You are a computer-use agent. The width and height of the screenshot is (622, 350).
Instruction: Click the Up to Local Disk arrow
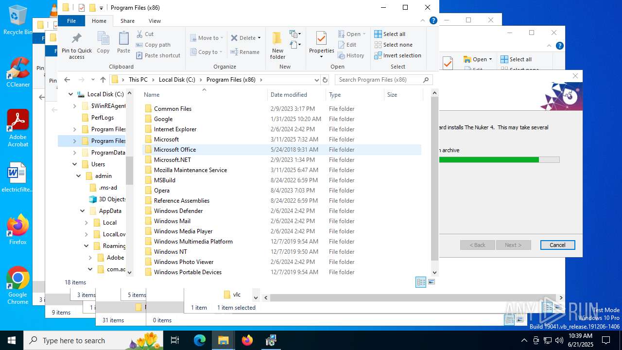click(x=103, y=80)
